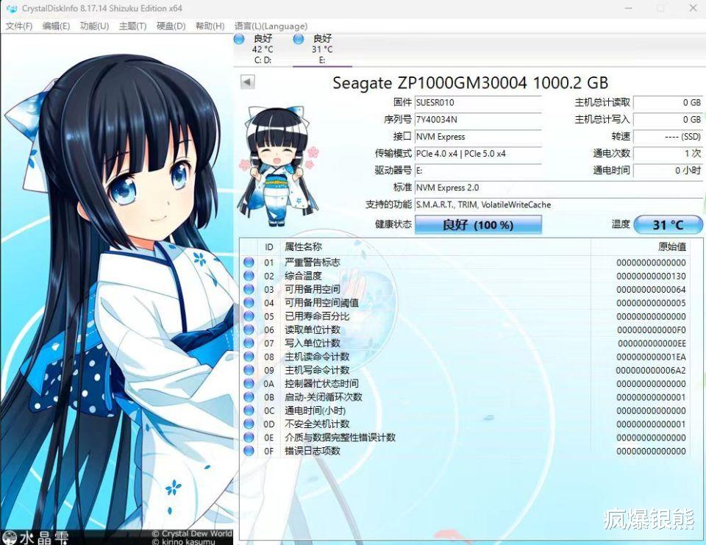The height and width of the screenshot is (545, 706).
Task: Click the firmware field SUESR010
Action: pos(478,103)
